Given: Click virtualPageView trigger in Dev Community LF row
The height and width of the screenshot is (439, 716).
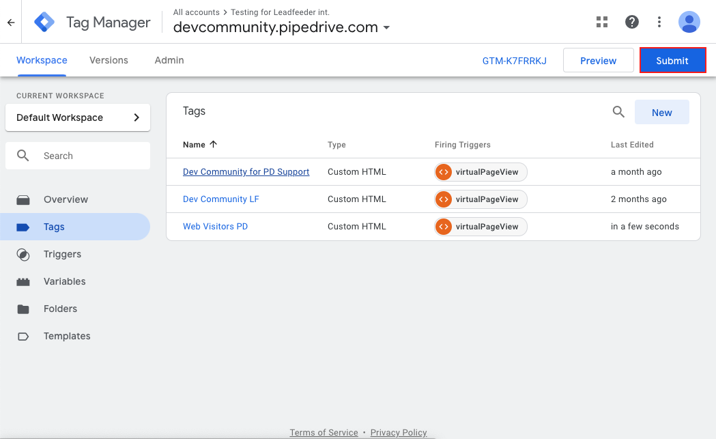Looking at the screenshot, I should 481,199.
